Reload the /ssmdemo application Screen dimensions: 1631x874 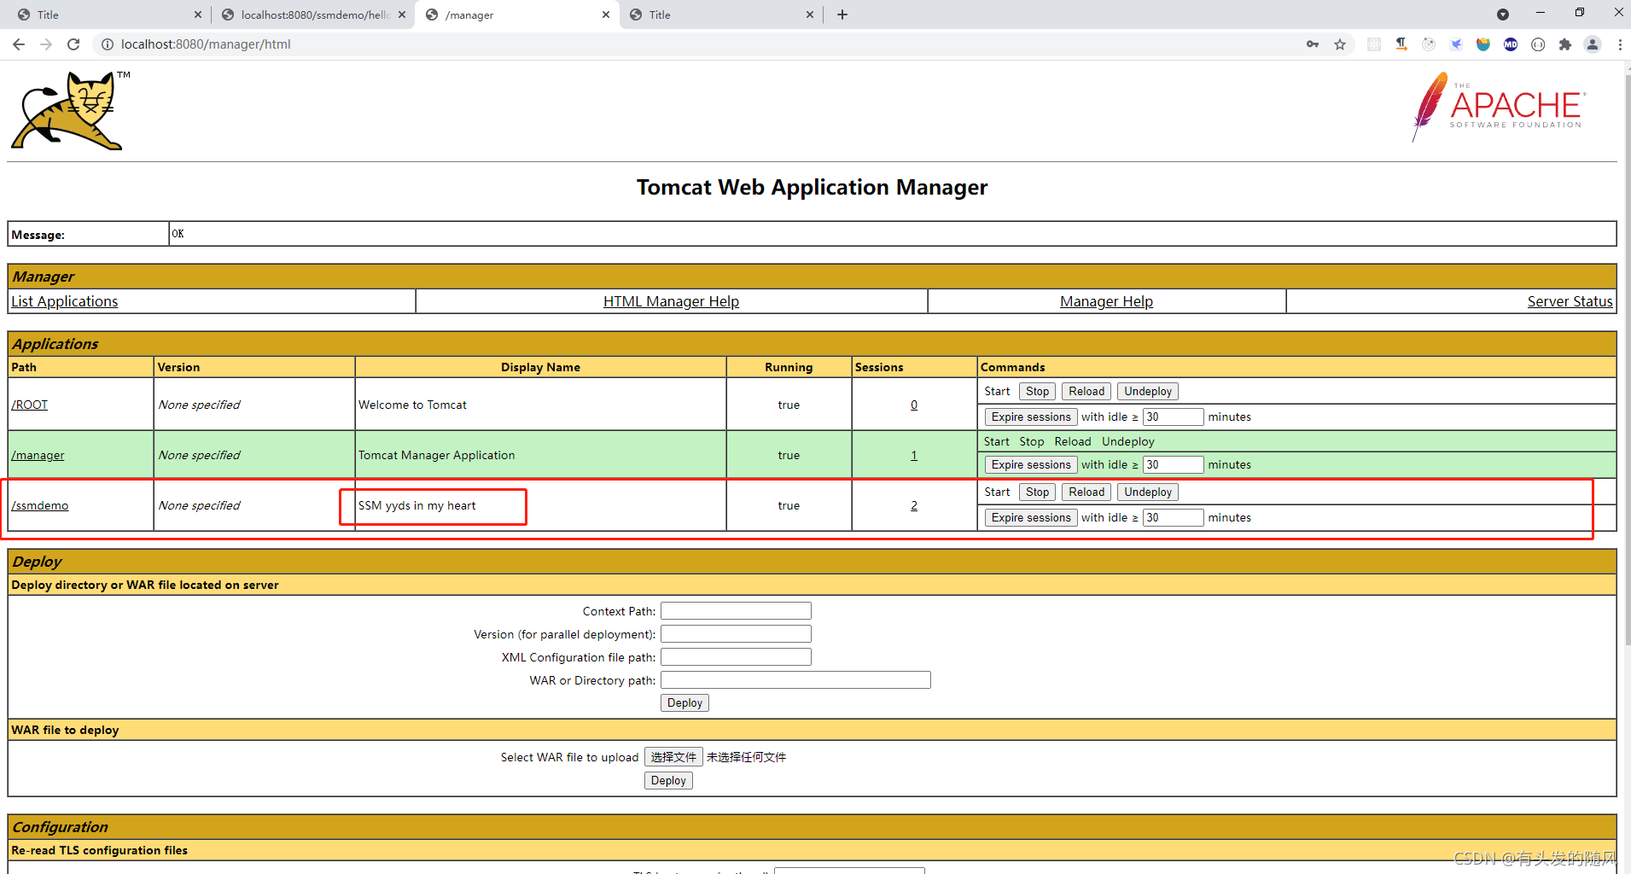click(x=1086, y=492)
